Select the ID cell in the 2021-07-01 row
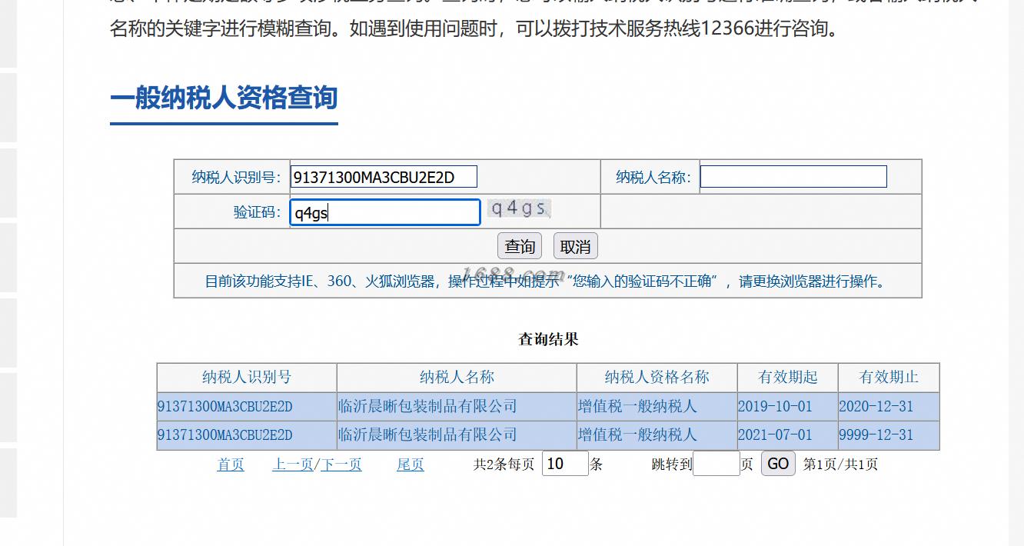The width and height of the screenshot is (1024, 546). [247, 434]
